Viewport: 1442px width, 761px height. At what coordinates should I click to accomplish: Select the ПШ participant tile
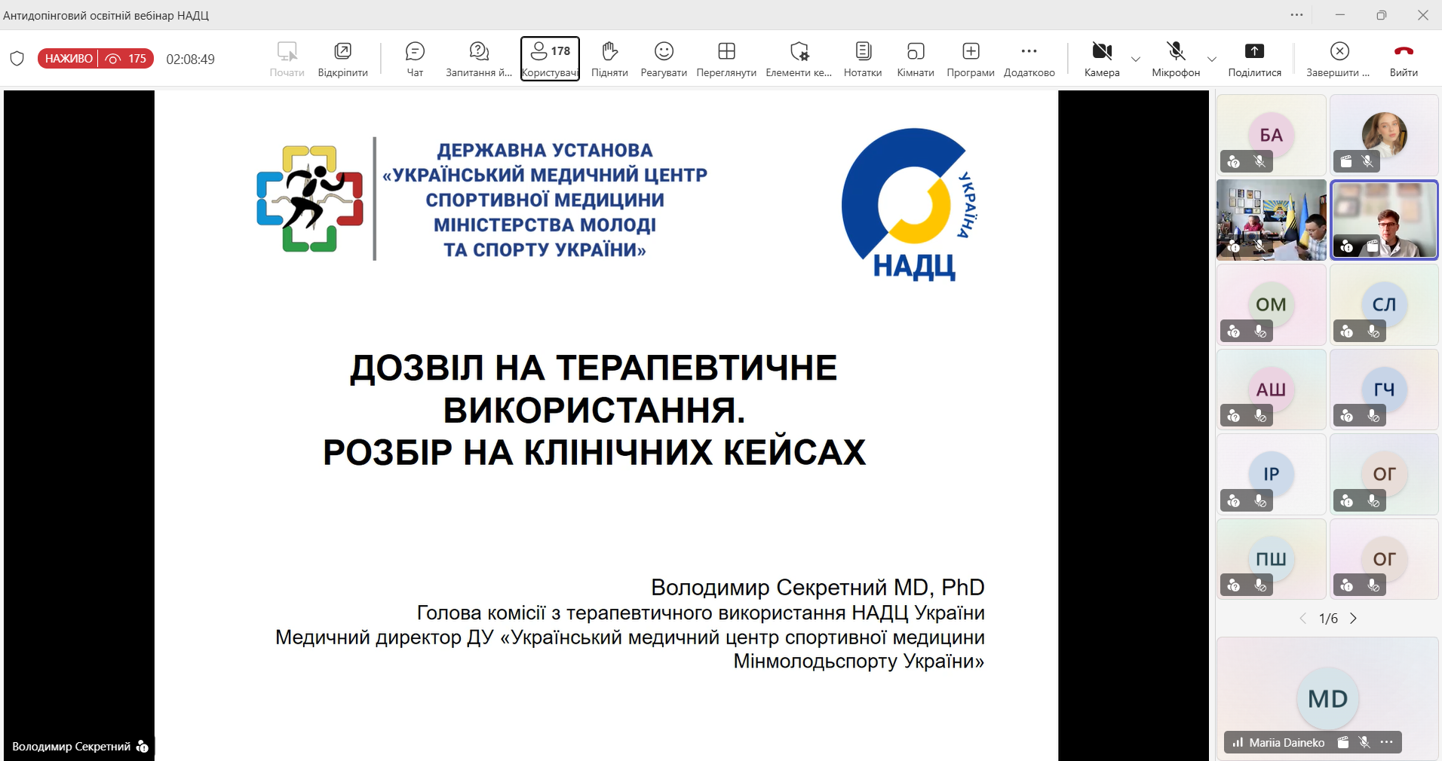coord(1272,559)
